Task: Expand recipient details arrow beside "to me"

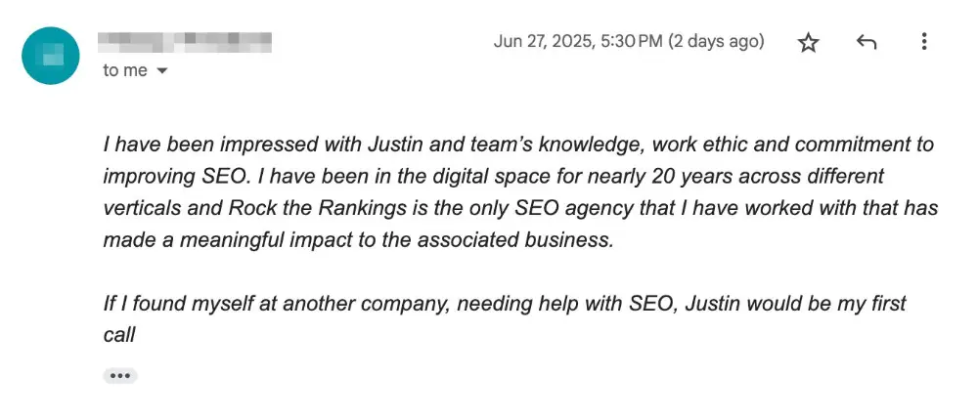Action: tap(161, 71)
